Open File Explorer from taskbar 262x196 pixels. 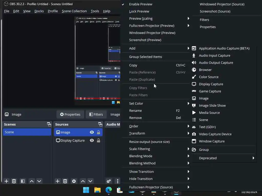[x=97, y=190]
